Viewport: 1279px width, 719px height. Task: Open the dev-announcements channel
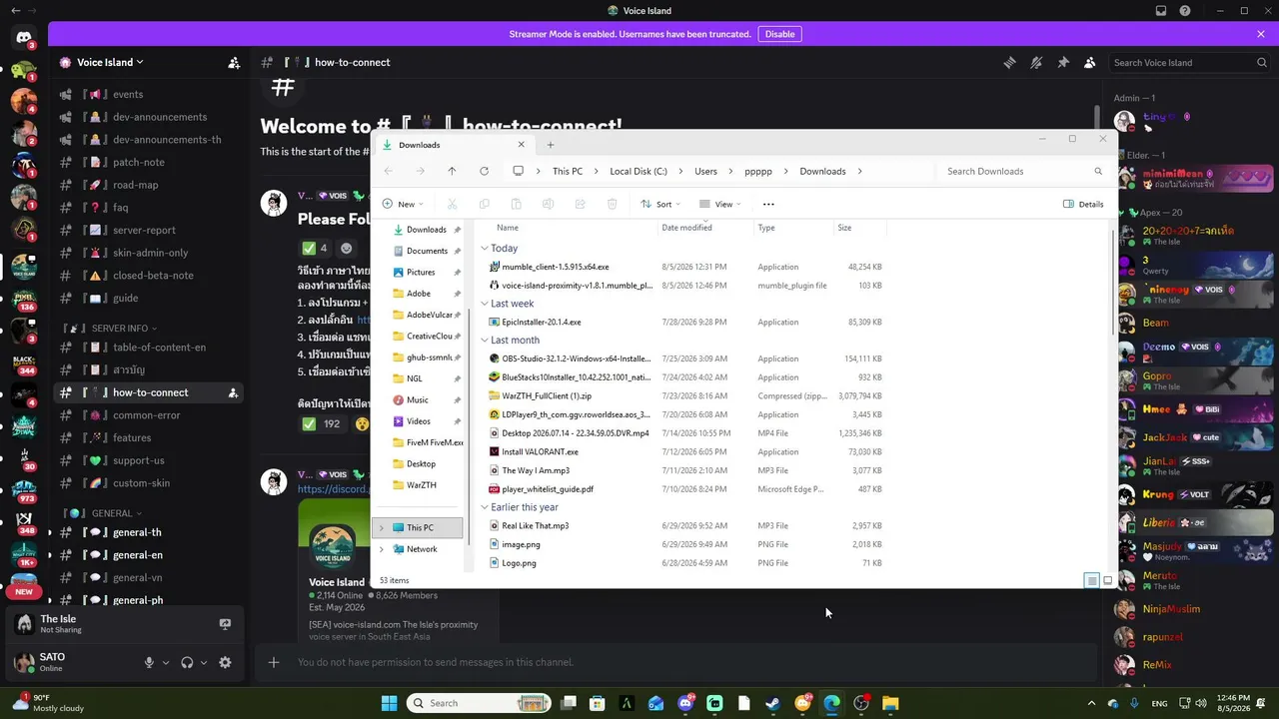click(x=148, y=117)
